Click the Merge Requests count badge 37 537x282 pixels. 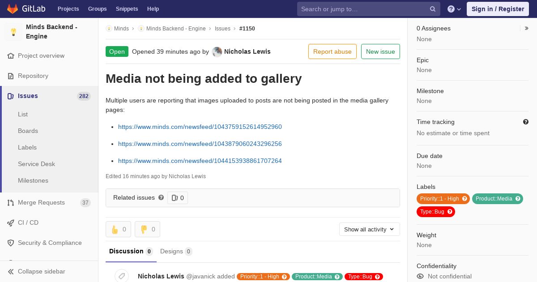[85, 203]
